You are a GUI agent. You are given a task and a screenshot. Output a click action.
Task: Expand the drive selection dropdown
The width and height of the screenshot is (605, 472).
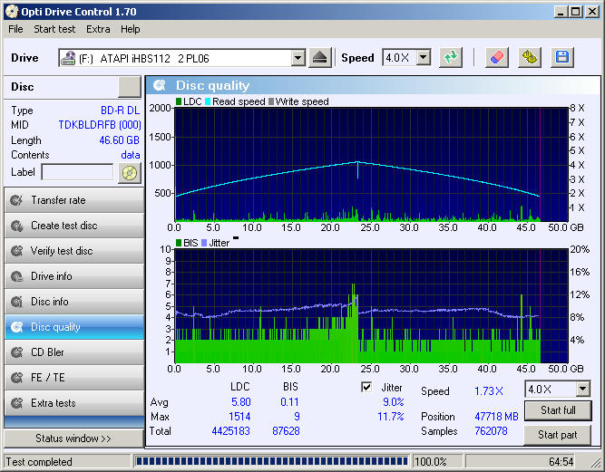[x=298, y=58]
